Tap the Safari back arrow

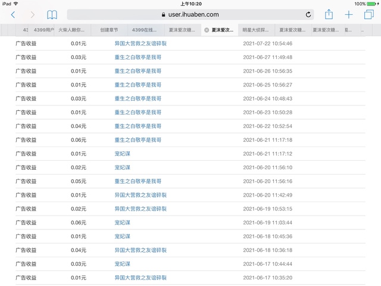coord(13,14)
